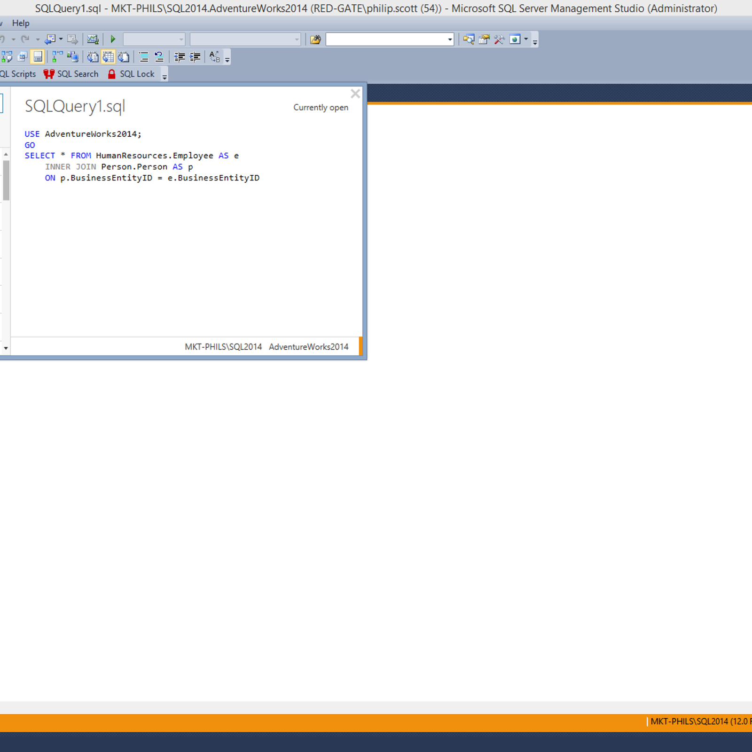
Task: Click the Increase Indent icon
Action: coord(195,57)
